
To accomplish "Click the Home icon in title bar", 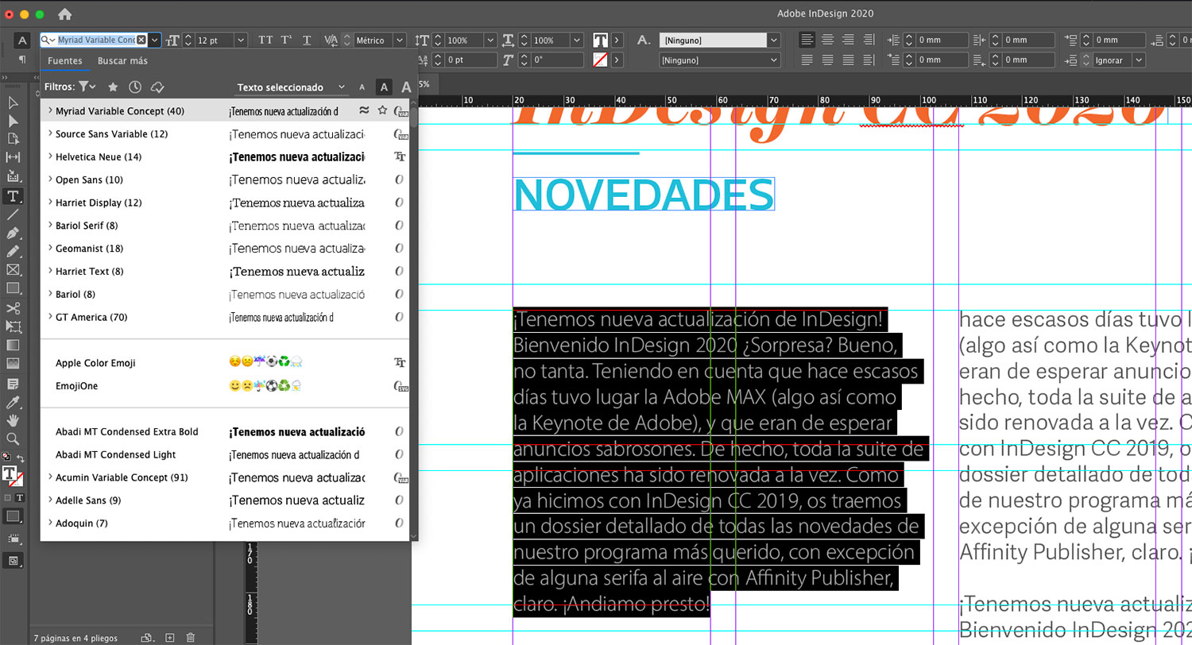I will tap(64, 14).
